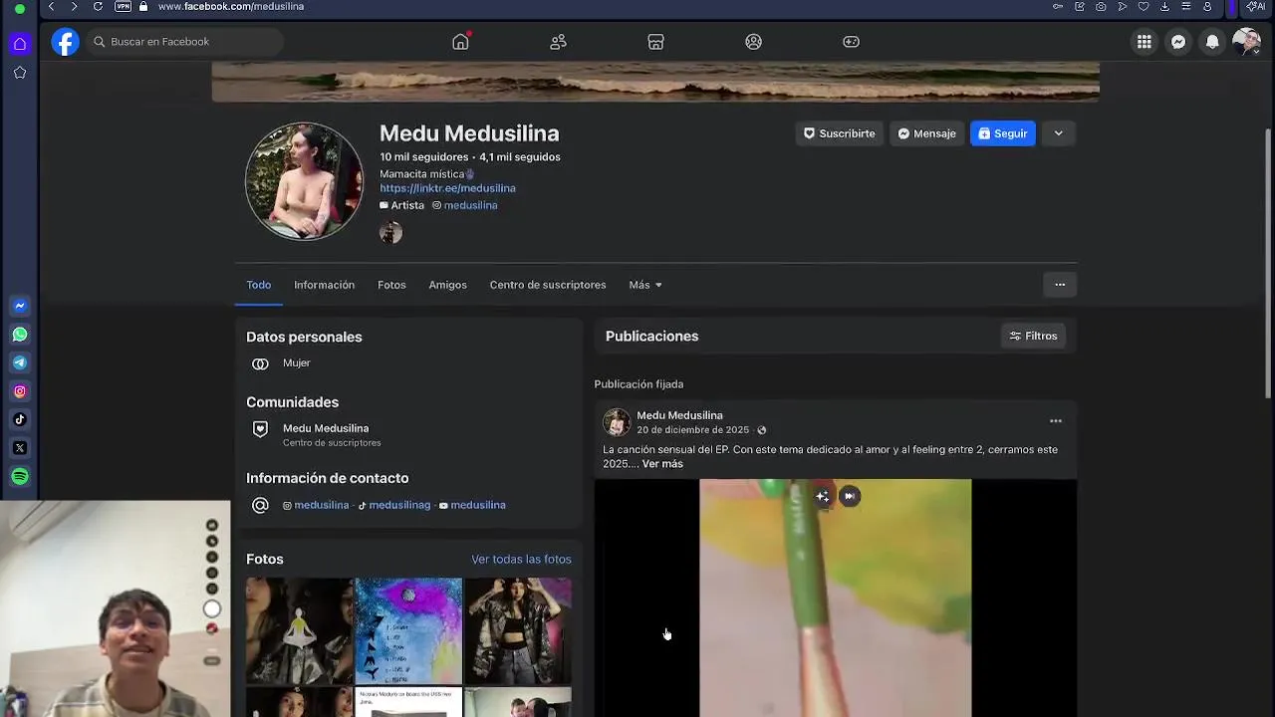Open the pinned post three-dots menu
The height and width of the screenshot is (717, 1275).
(x=1056, y=421)
